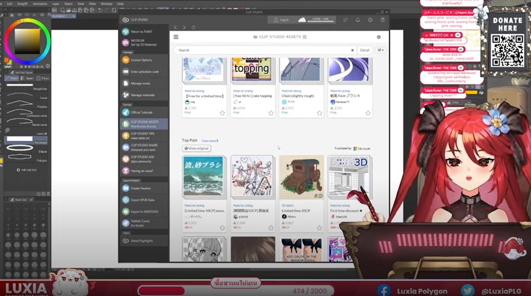Open the help question mark icon
The height and width of the screenshot is (296, 531).
[x=382, y=20]
